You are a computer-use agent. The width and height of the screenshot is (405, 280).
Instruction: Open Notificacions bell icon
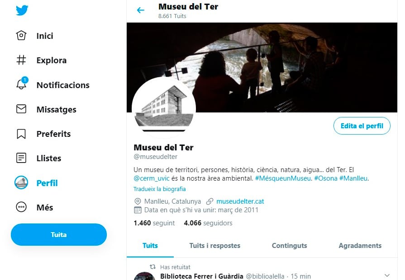(22, 83)
